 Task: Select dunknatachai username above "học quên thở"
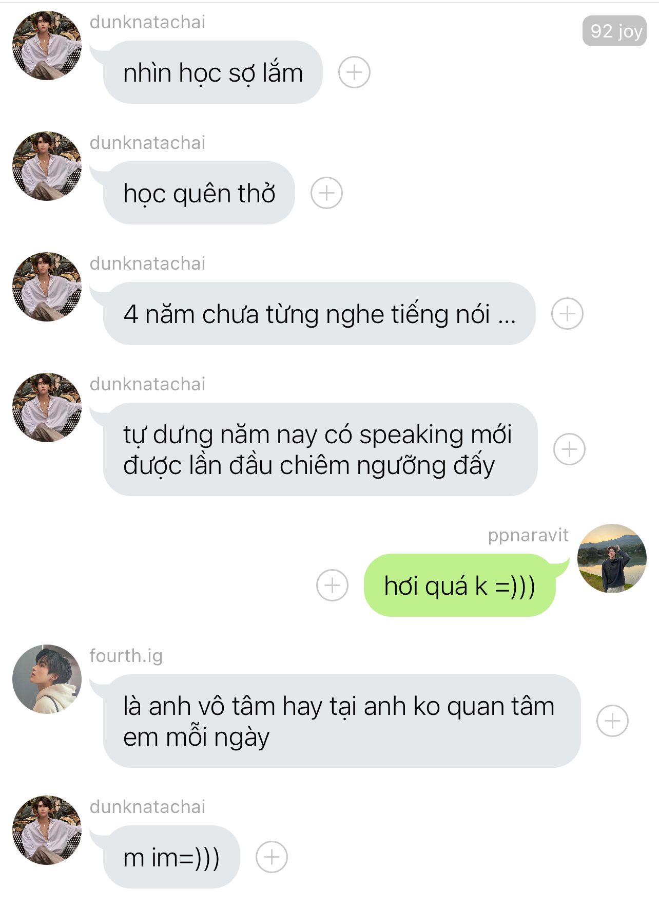click(x=147, y=143)
